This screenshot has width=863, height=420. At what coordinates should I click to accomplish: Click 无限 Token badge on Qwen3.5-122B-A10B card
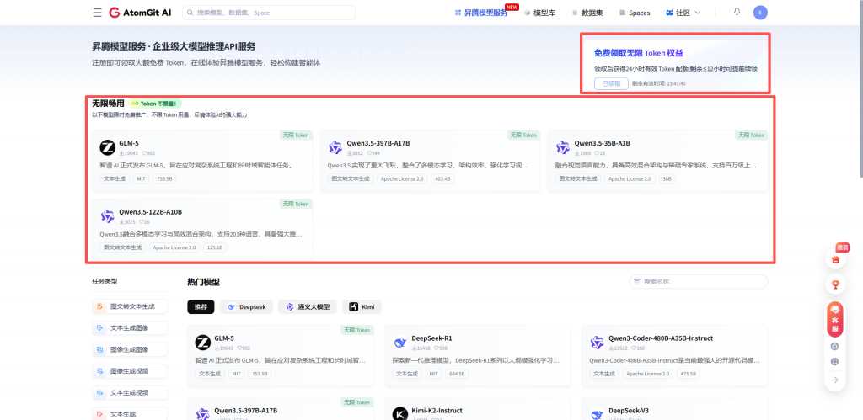click(296, 204)
